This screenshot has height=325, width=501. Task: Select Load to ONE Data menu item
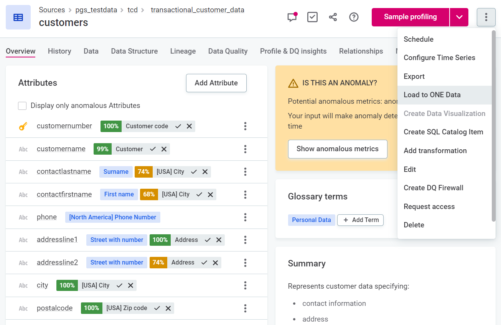(432, 95)
